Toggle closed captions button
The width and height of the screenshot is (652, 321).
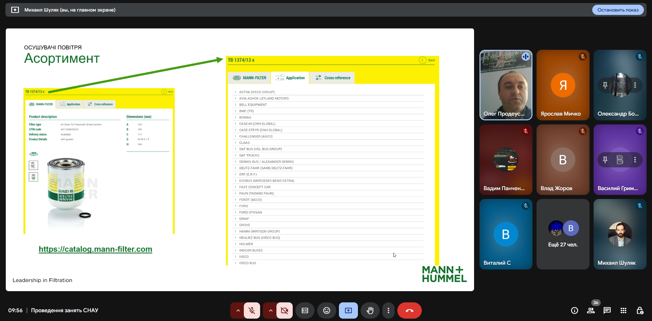pyautogui.click(x=305, y=310)
